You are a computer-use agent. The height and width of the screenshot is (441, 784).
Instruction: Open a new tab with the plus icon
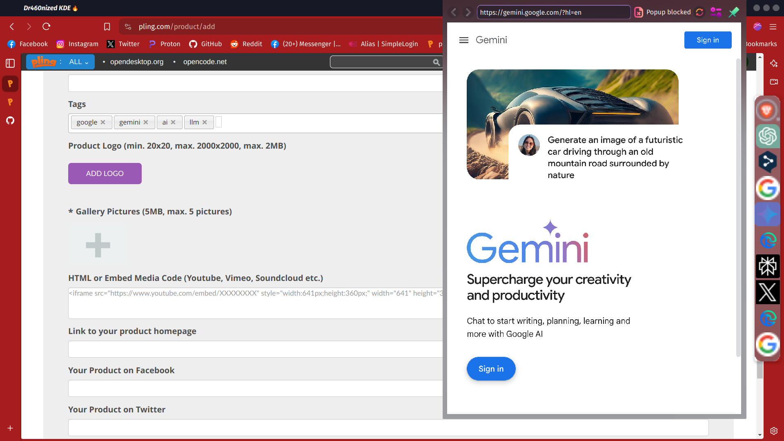click(x=10, y=428)
